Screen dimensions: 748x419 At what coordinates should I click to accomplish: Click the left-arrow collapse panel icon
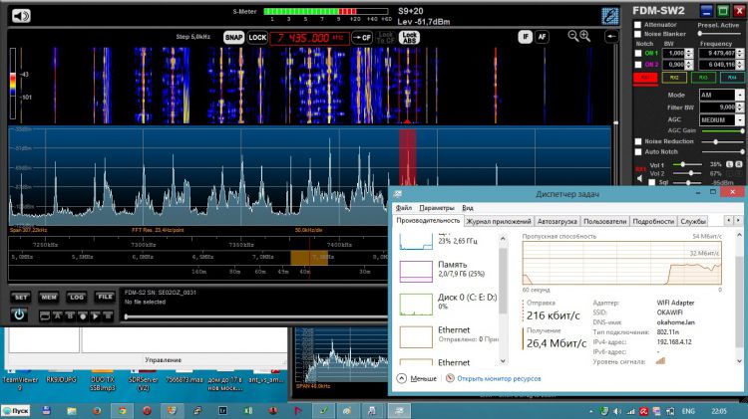[611, 36]
